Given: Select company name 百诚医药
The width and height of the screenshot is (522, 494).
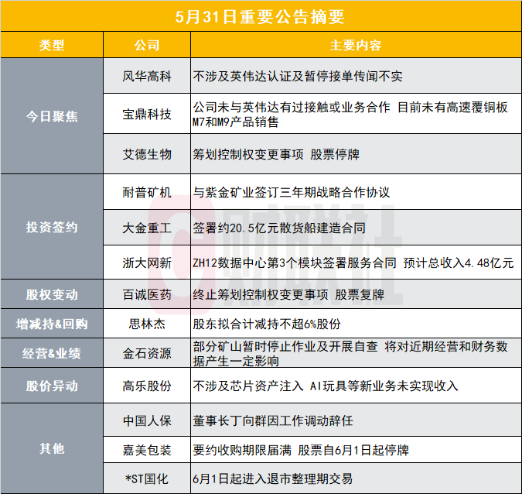Looking at the screenshot, I should tap(147, 295).
